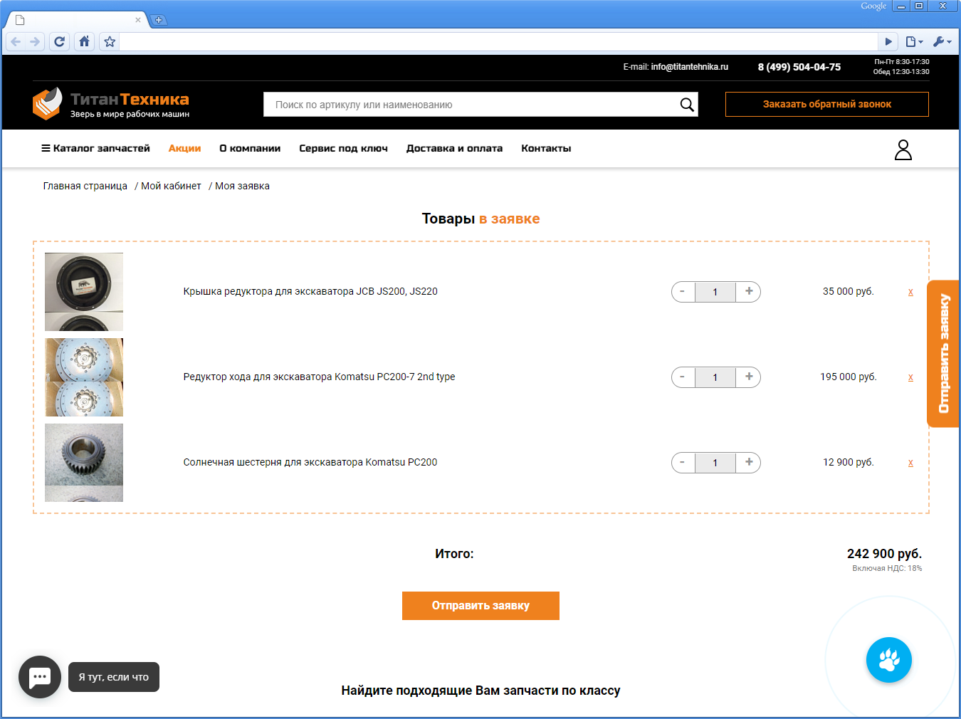The width and height of the screenshot is (961, 719).
Task: Decrease quantity of the sun gear item
Action: pos(683,462)
